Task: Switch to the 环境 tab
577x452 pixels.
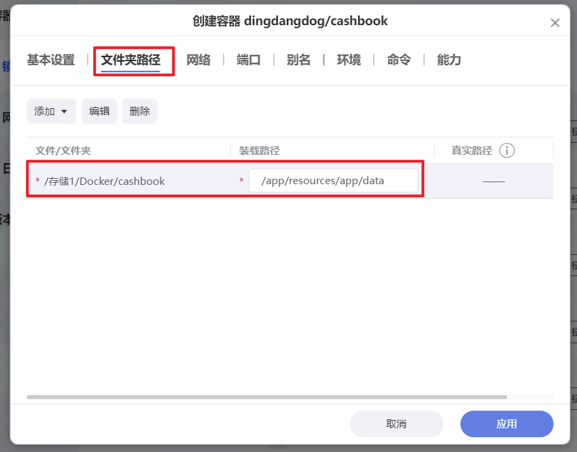Action: tap(348, 60)
